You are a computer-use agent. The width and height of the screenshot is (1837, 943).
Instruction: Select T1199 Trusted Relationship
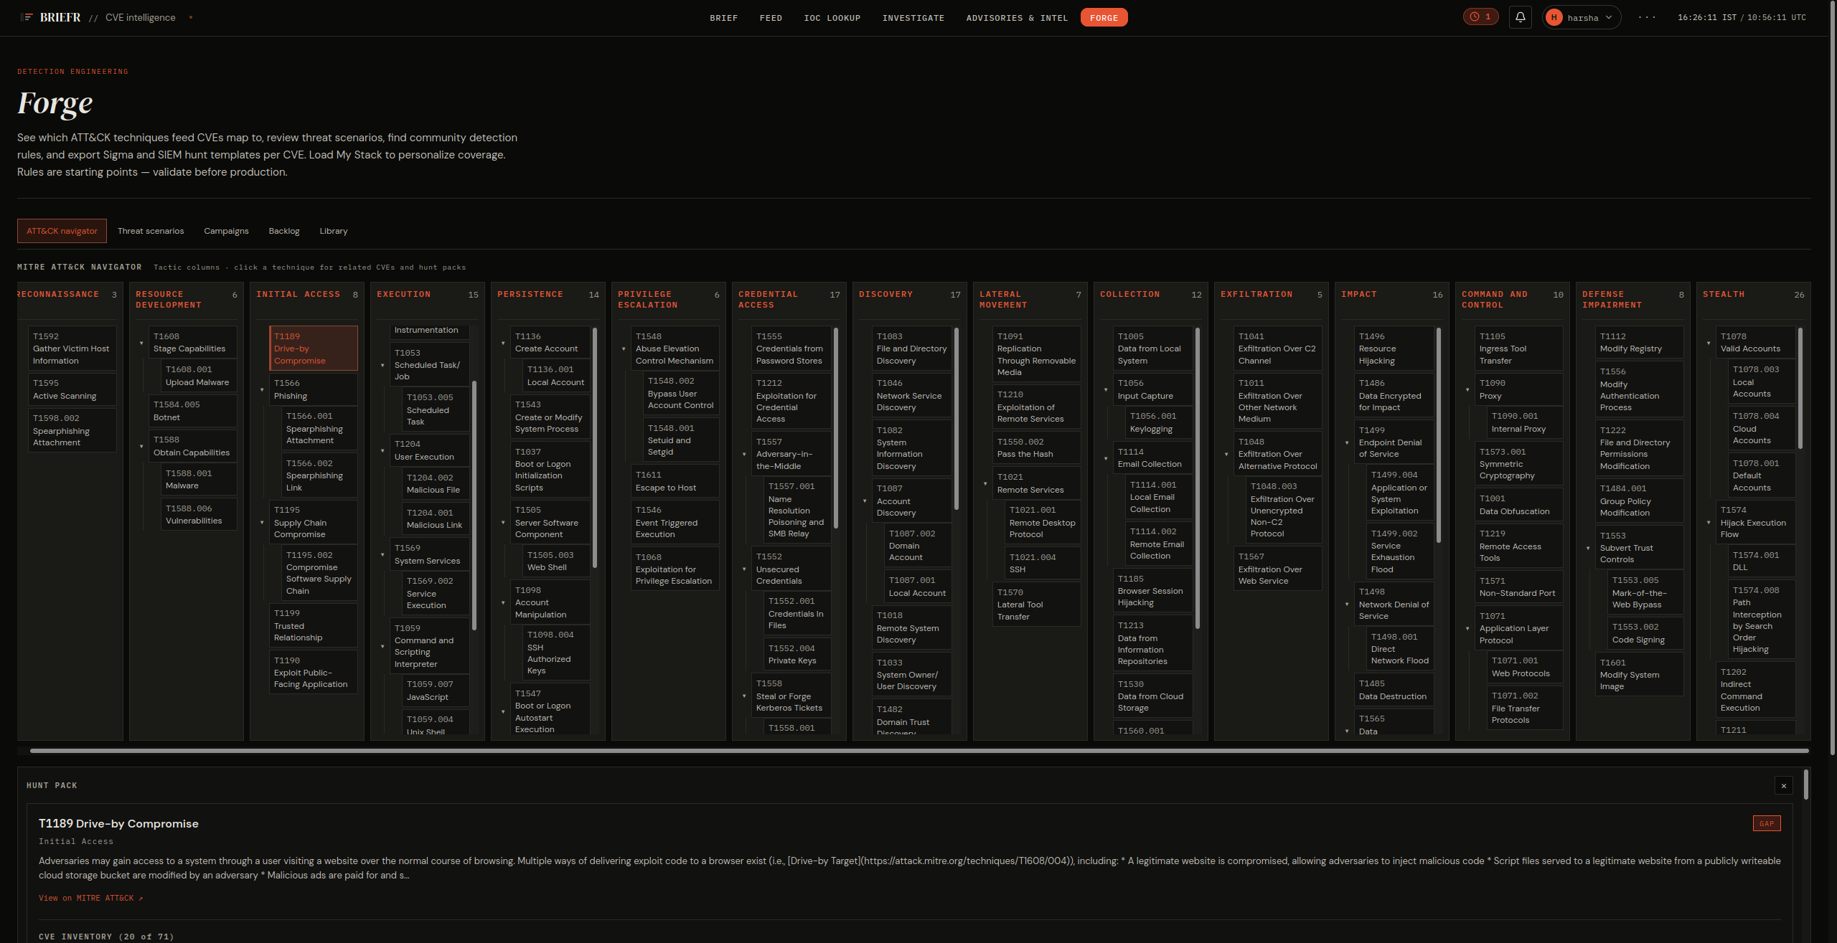tap(314, 625)
